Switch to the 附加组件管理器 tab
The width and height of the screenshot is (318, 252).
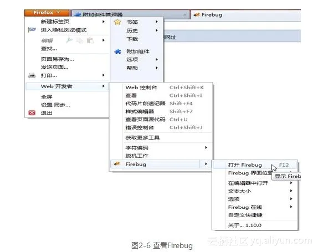pyautogui.click(x=130, y=14)
